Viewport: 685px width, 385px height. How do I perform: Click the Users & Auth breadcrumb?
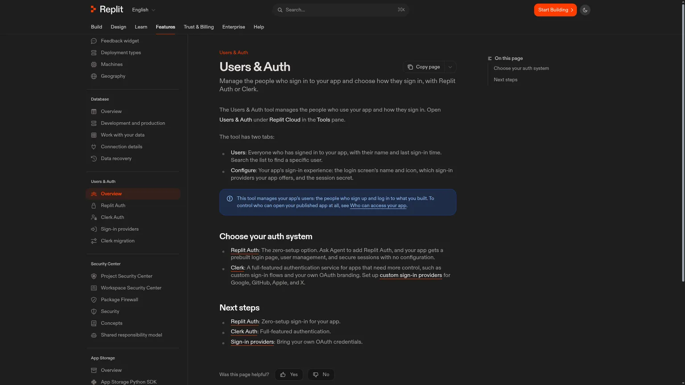pyautogui.click(x=234, y=53)
